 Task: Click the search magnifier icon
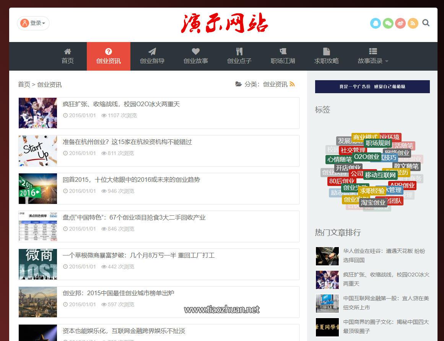[x=426, y=23]
